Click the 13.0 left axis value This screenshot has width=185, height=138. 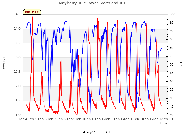pos(17,57)
